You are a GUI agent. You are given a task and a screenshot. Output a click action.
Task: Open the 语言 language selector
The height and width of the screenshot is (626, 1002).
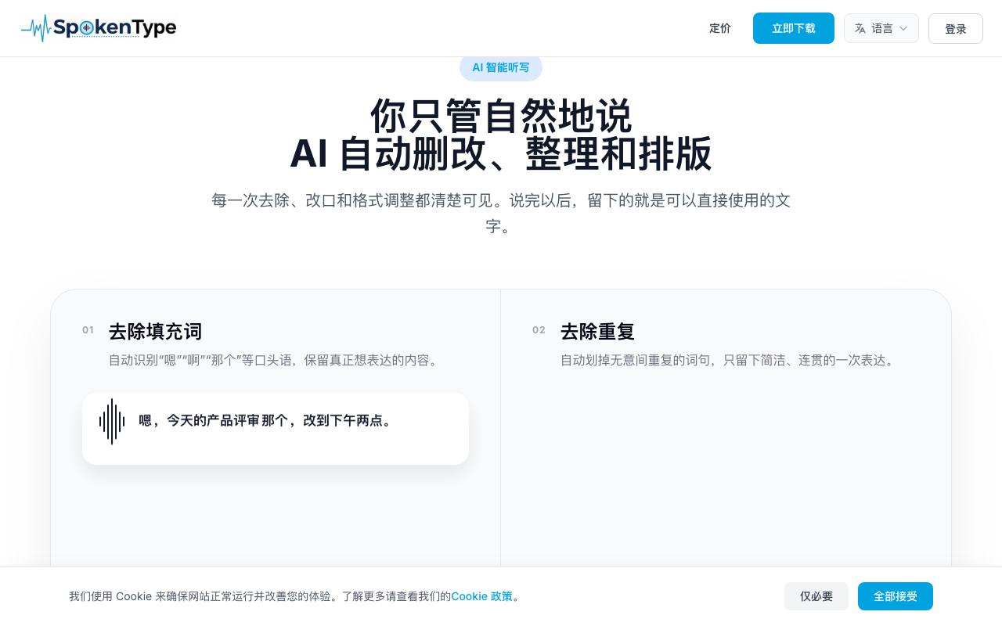(x=881, y=28)
